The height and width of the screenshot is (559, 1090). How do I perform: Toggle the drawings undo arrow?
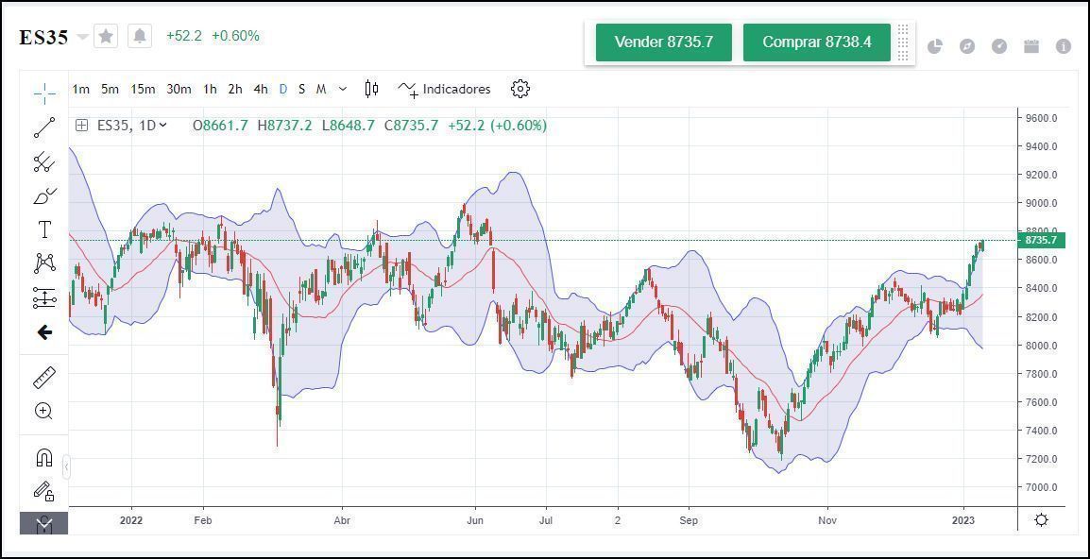tap(43, 331)
